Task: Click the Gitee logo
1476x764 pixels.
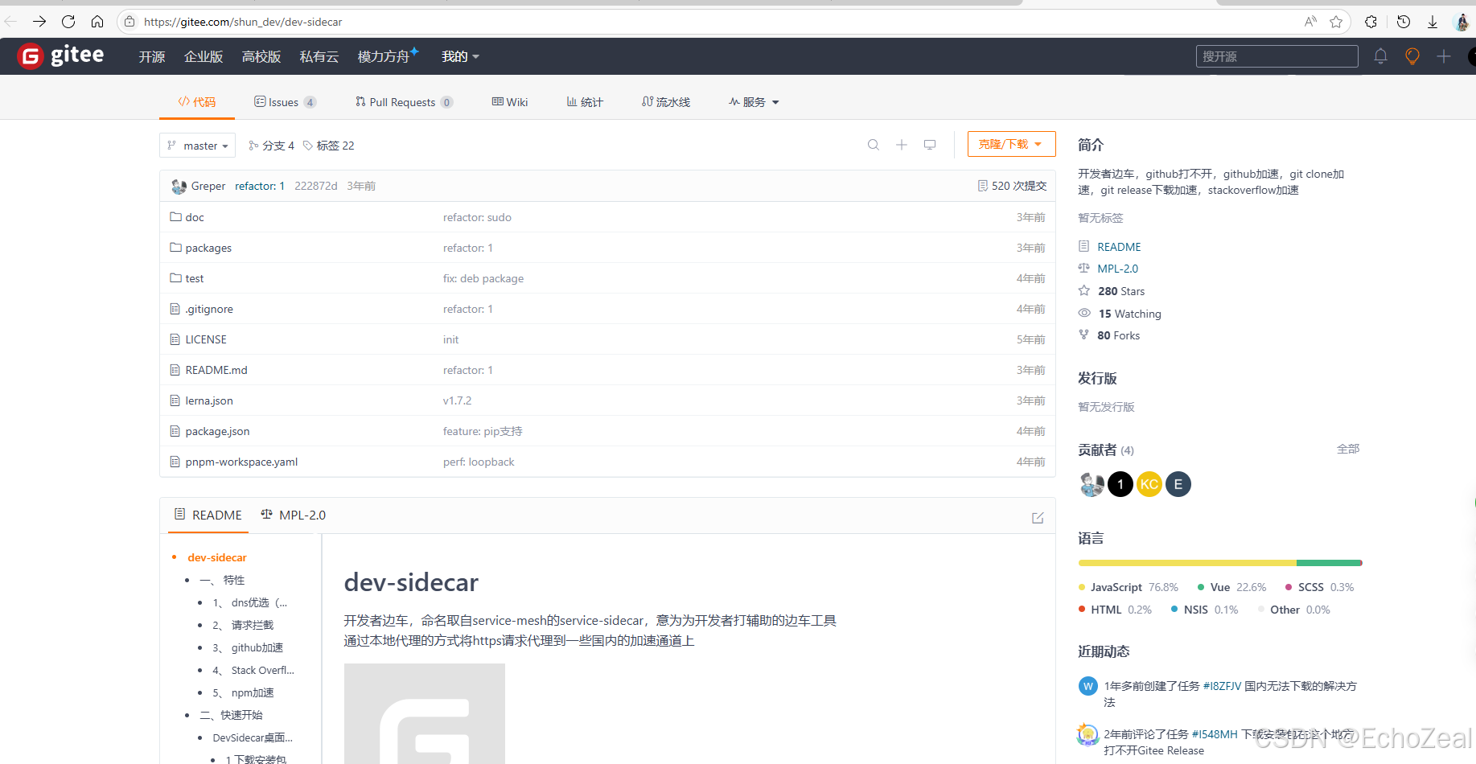Action: [x=61, y=55]
